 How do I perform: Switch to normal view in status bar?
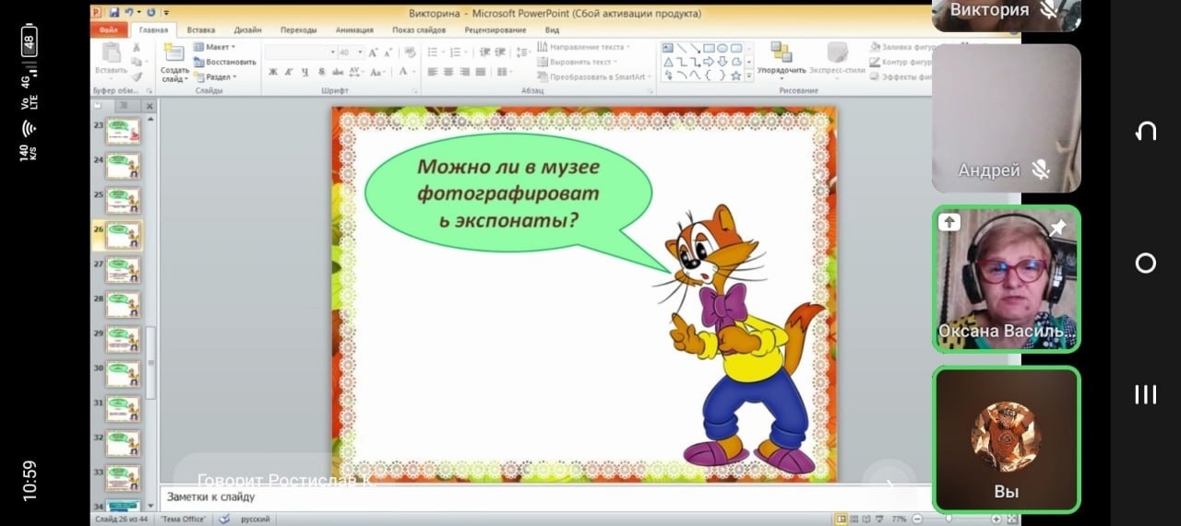pos(841,520)
